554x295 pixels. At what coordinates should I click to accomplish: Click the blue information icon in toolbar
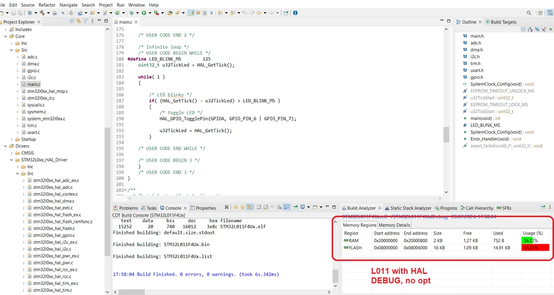tap(295, 13)
